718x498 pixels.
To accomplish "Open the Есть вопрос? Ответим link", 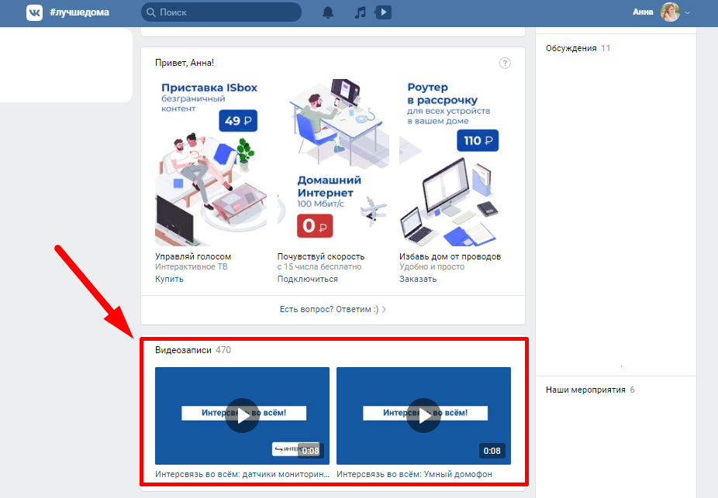I will pos(329,309).
